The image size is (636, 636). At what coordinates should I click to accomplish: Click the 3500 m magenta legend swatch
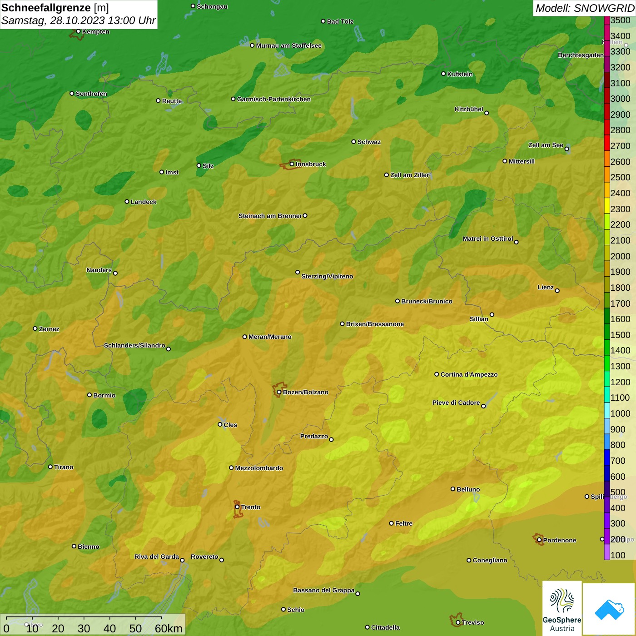[607, 20]
